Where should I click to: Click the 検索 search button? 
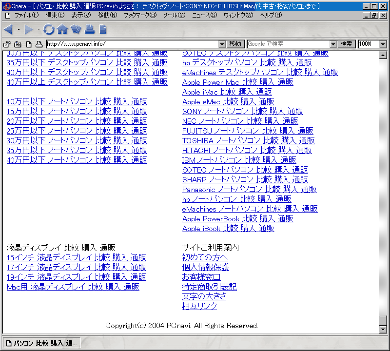(x=346, y=44)
